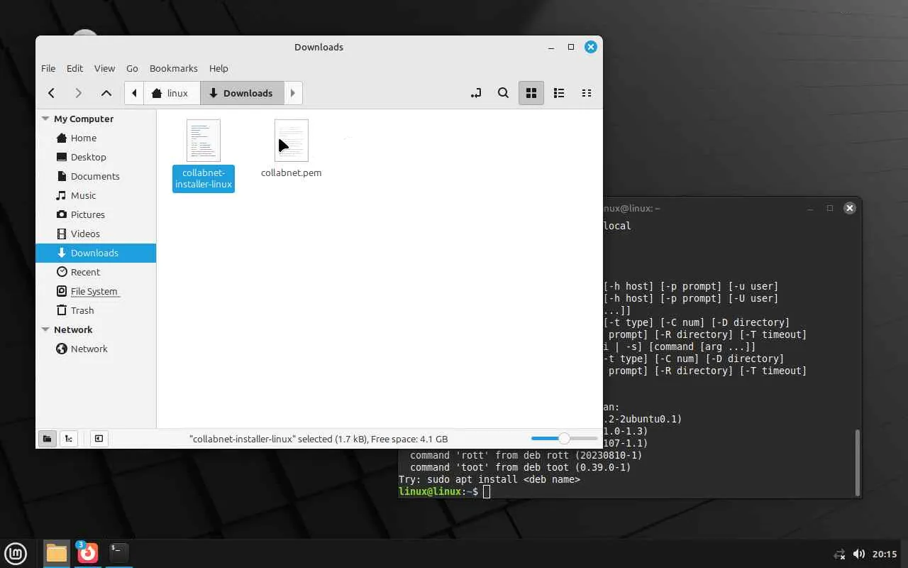Open the View menu

(x=104, y=68)
